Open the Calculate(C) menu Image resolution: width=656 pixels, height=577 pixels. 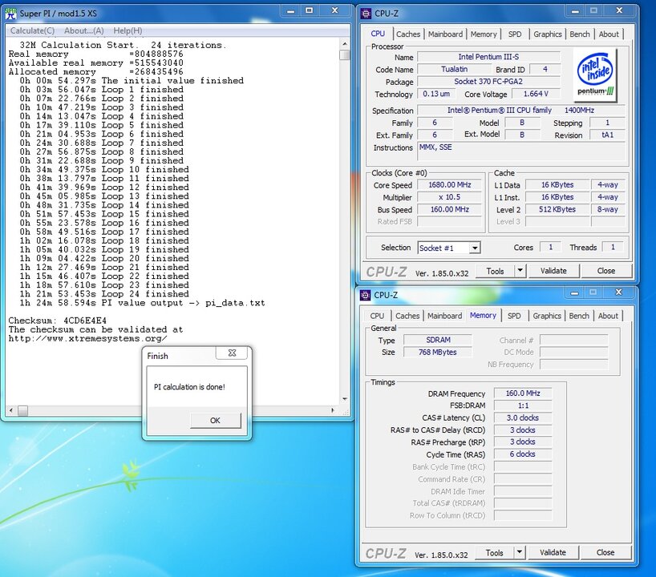pos(32,30)
